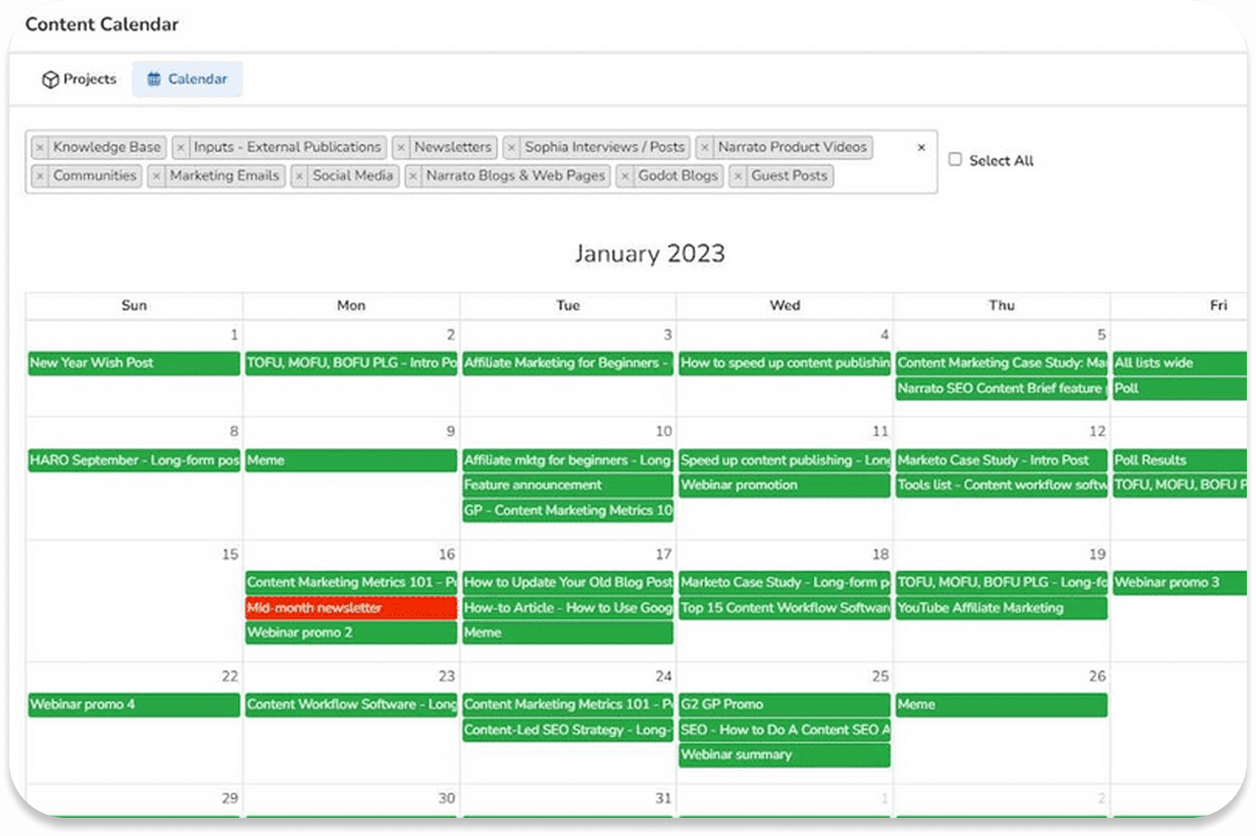Viewport: 1256px width, 836px height.
Task: Open the Poll event on Friday
Action: 1180,388
